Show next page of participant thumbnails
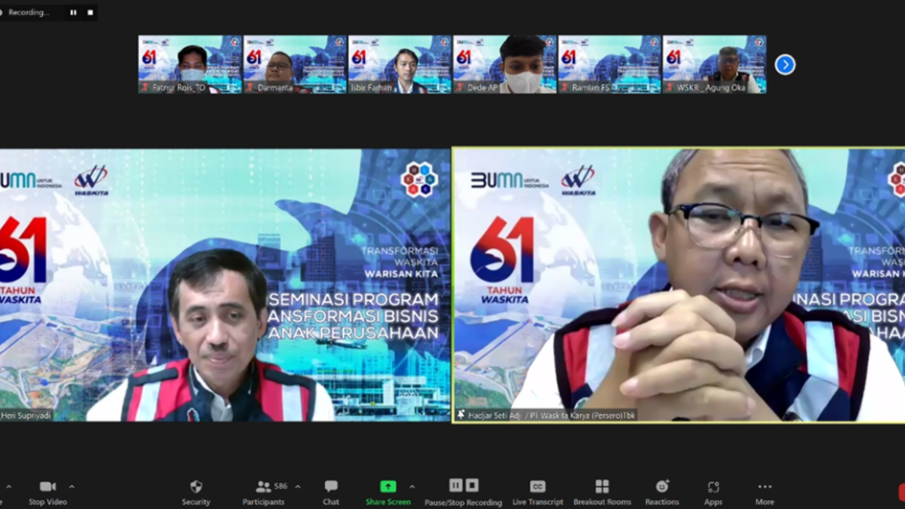The image size is (905, 509). pyautogui.click(x=785, y=65)
